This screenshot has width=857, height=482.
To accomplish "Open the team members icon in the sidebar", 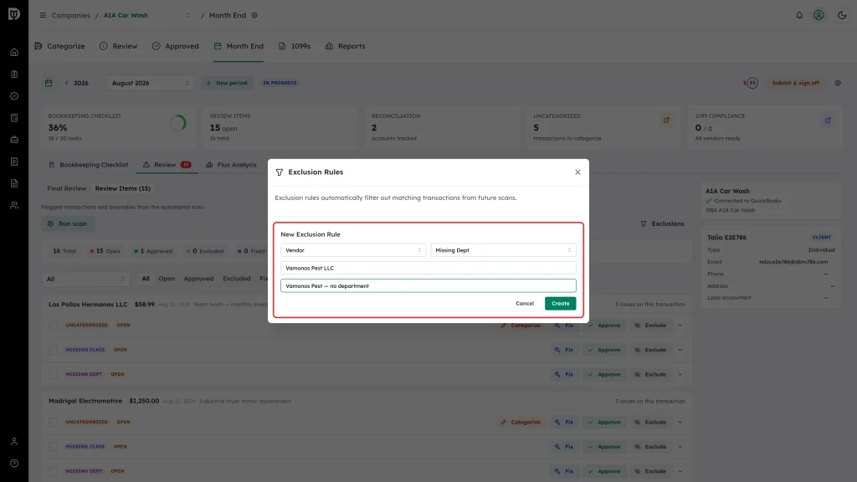I will tap(14, 206).
